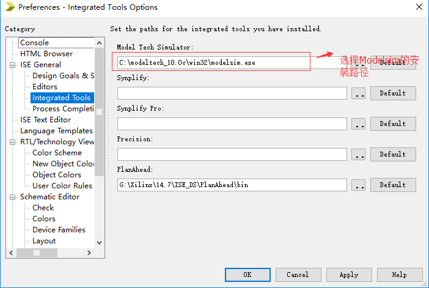429x288 pixels.
Task: Collapse the ISE General tree node
Action: (12, 65)
